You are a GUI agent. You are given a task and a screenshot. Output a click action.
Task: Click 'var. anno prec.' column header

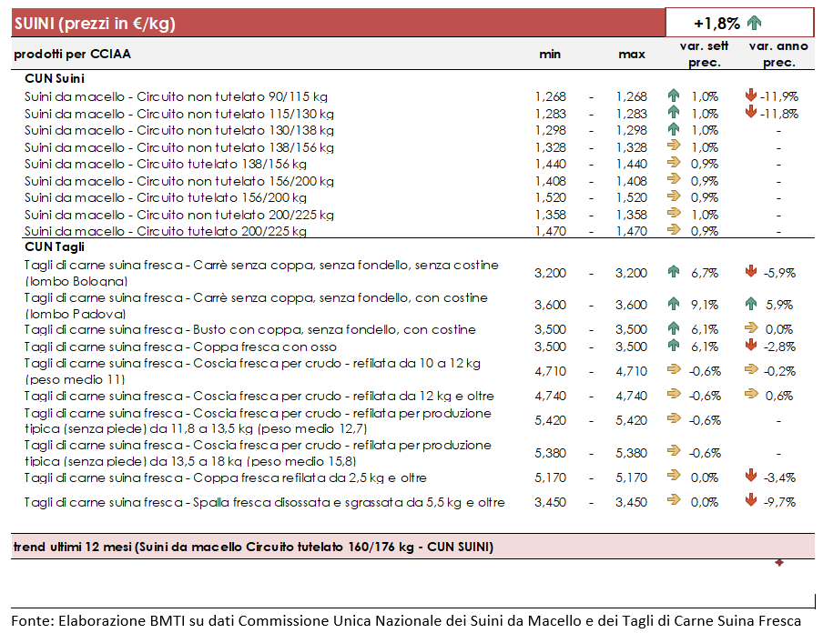tap(778, 54)
